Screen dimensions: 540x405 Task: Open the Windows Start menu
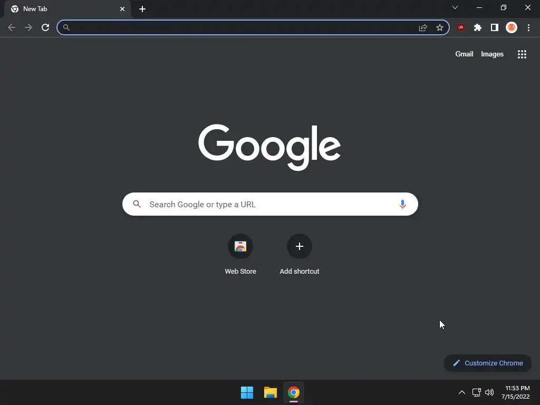247,392
